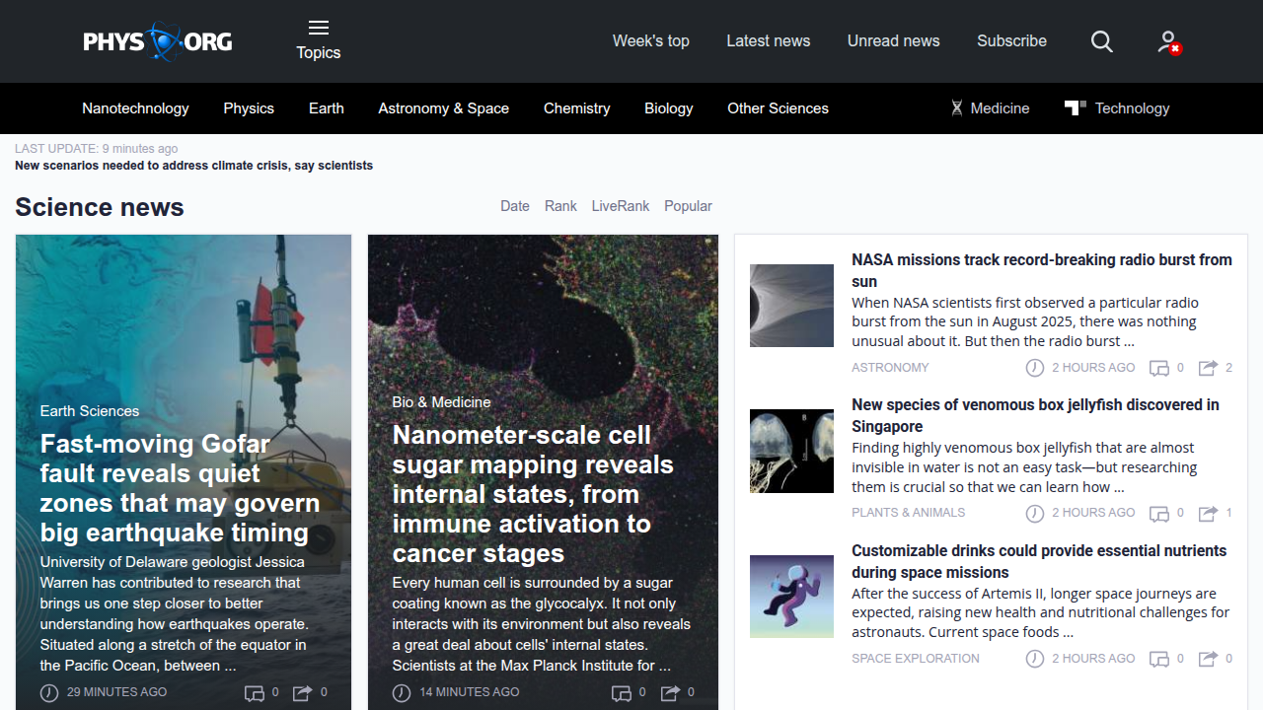
Task: Open Technology sister site link
Action: click(x=1117, y=108)
